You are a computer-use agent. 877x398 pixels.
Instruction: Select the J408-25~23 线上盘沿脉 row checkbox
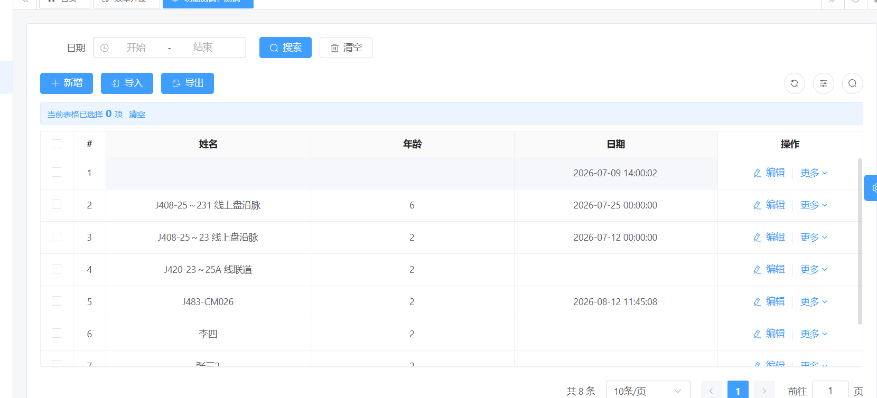point(57,237)
